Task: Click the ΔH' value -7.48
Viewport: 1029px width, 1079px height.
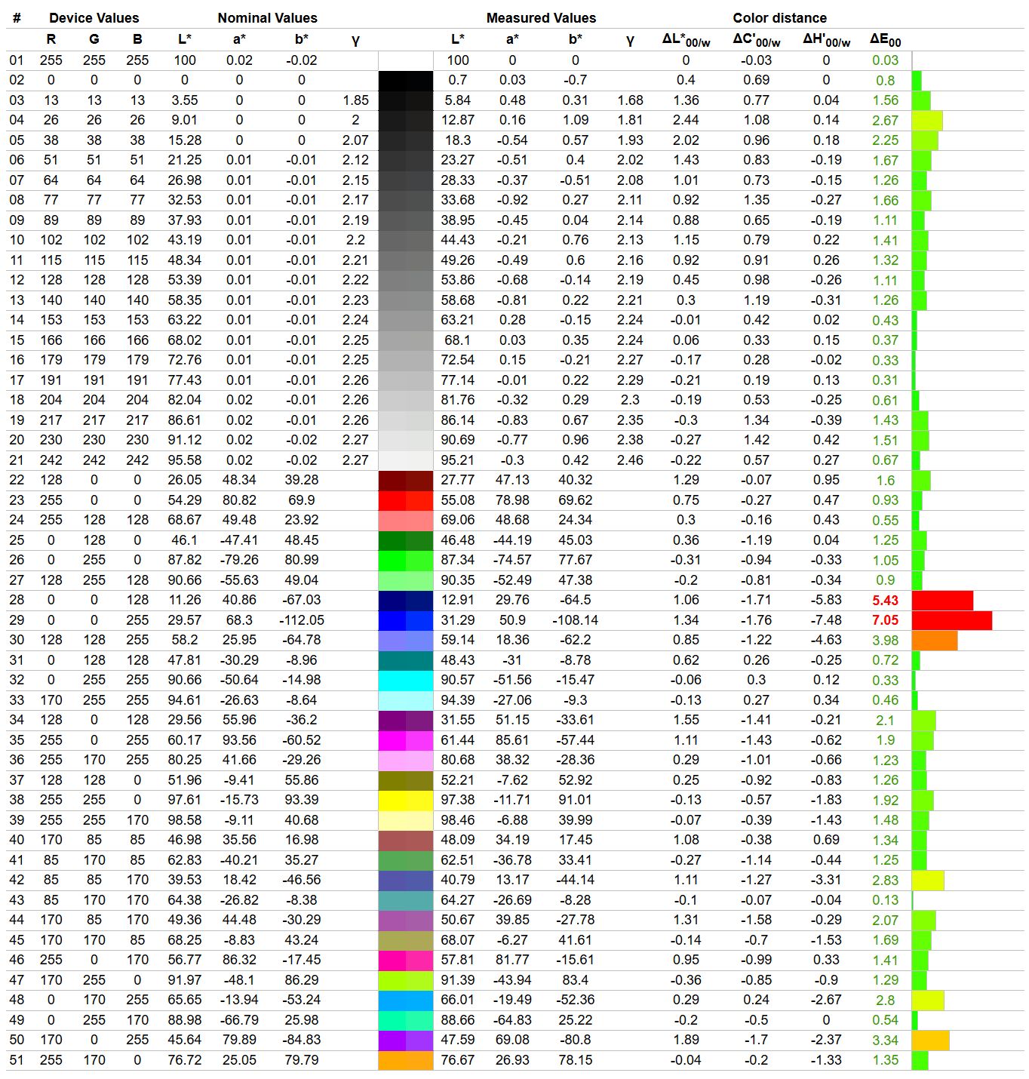Action: tap(826, 620)
